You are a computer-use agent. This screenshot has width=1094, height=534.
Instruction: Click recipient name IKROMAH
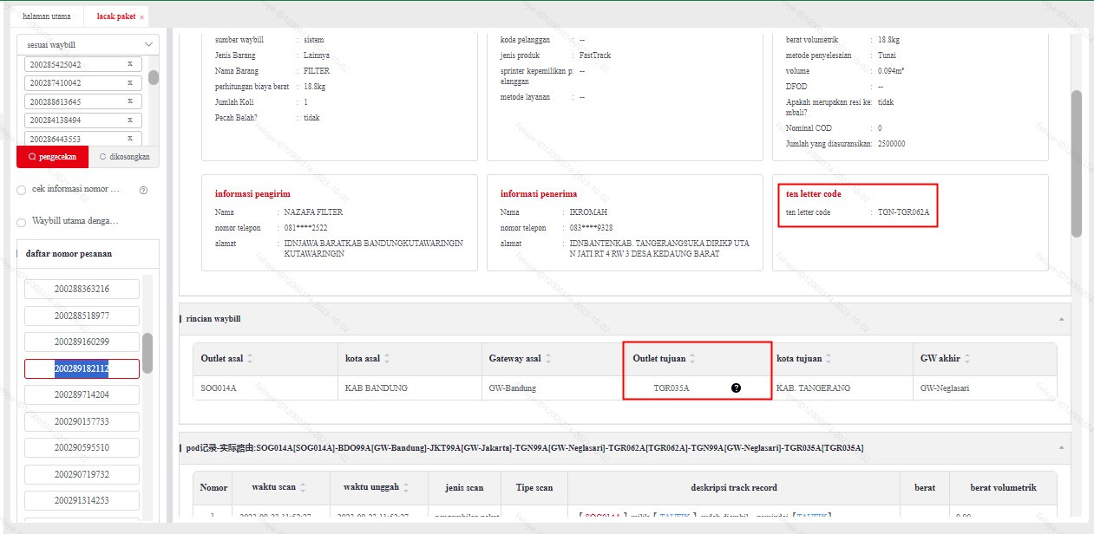590,212
